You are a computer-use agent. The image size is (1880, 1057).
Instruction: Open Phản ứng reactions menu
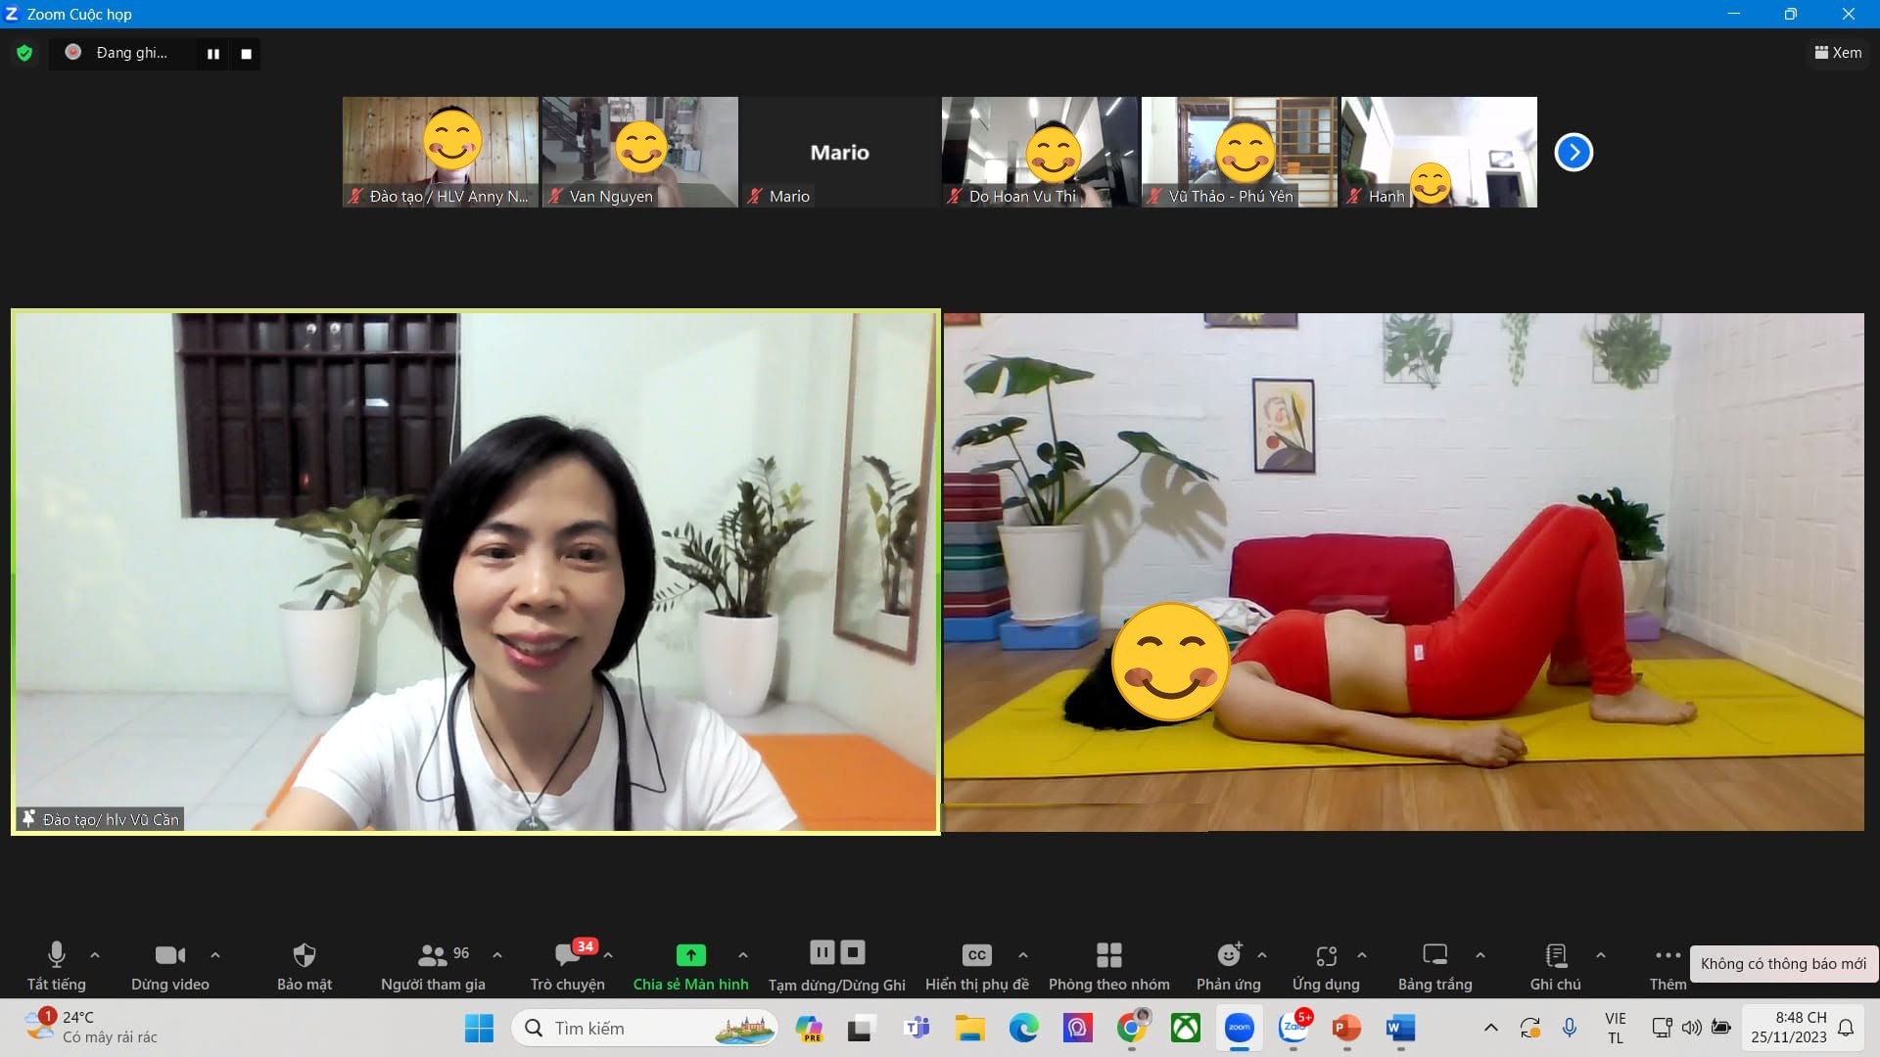click(1228, 966)
